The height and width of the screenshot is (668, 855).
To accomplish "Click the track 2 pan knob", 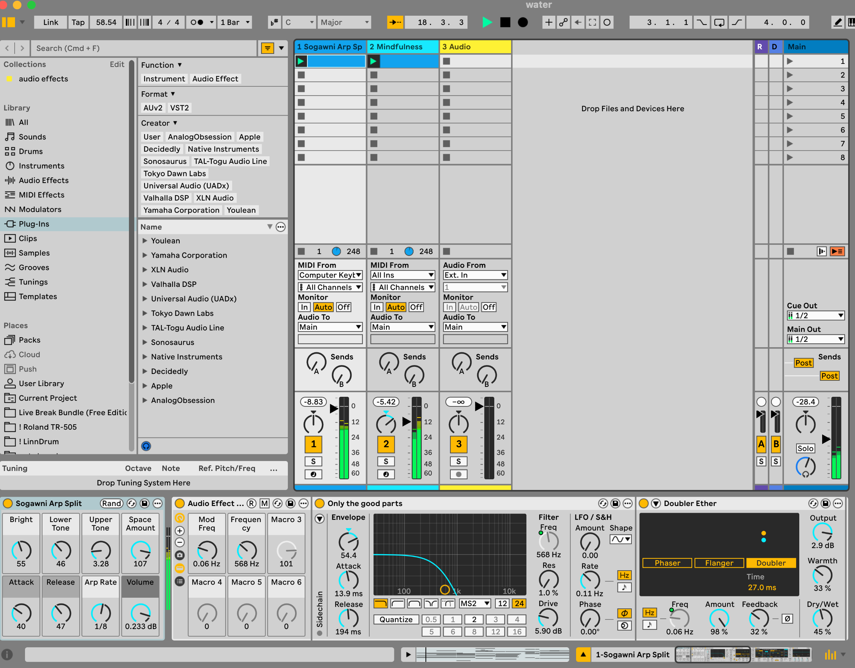I will [386, 424].
